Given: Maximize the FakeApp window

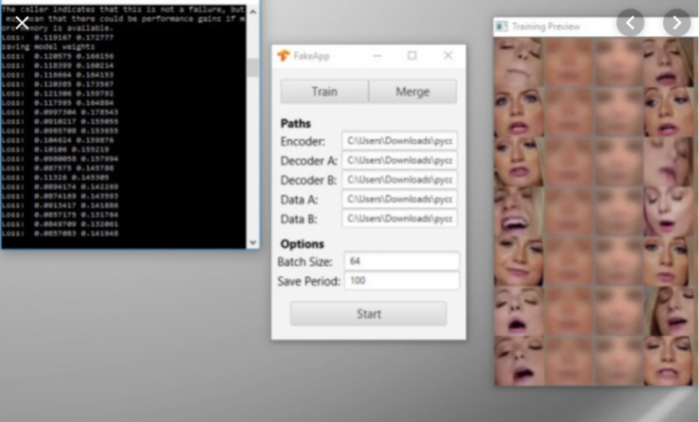Looking at the screenshot, I should pyautogui.click(x=411, y=56).
